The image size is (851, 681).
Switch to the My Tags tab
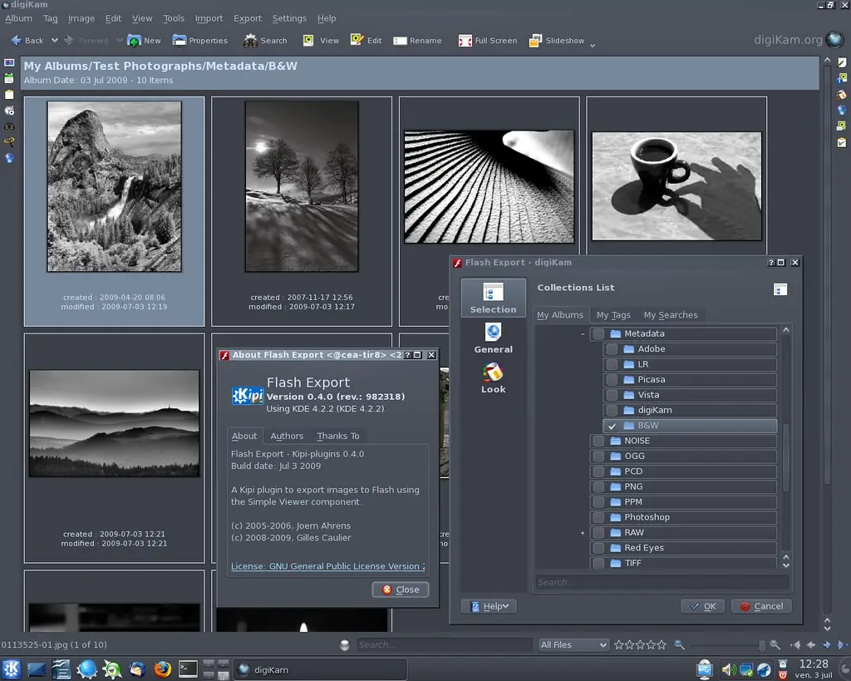pos(613,315)
